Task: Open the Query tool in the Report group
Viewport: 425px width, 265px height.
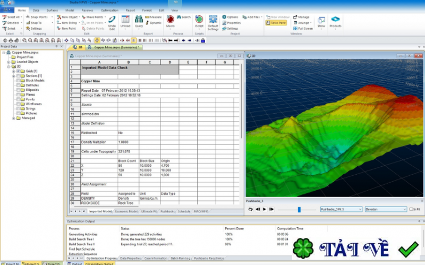Action: point(139,20)
